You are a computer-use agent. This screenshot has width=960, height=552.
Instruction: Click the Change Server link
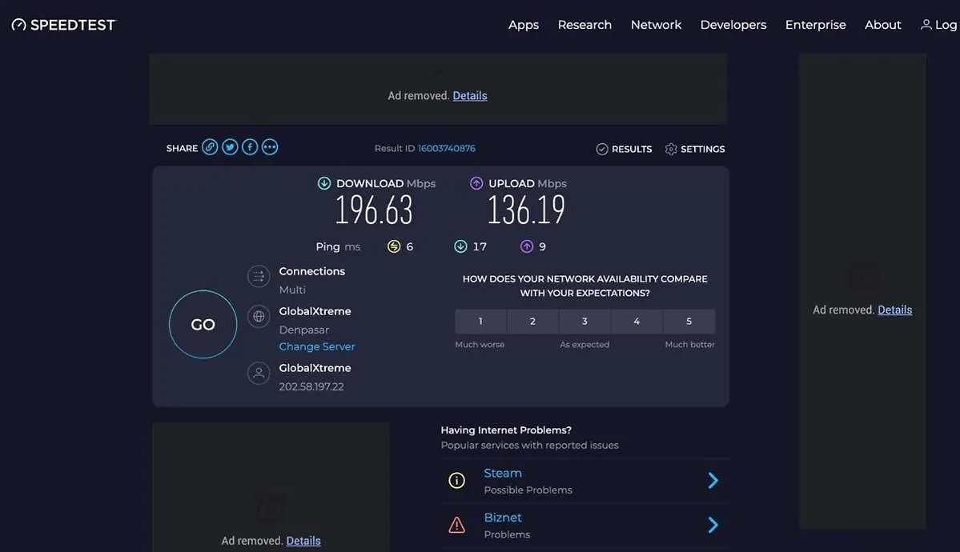[317, 346]
